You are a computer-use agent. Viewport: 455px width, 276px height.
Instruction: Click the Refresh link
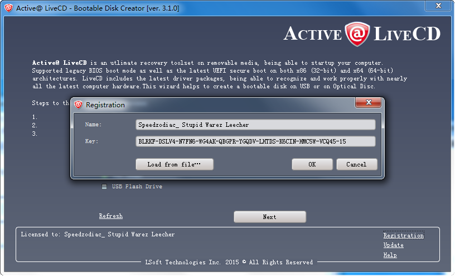coord(110,216)
